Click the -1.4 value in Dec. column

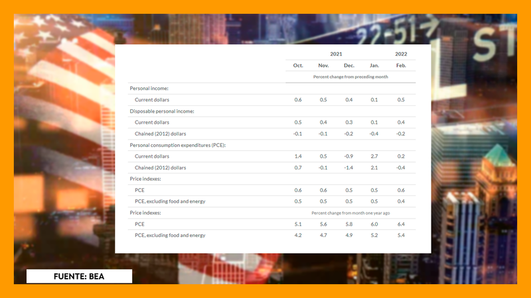(x=348, y=168)
